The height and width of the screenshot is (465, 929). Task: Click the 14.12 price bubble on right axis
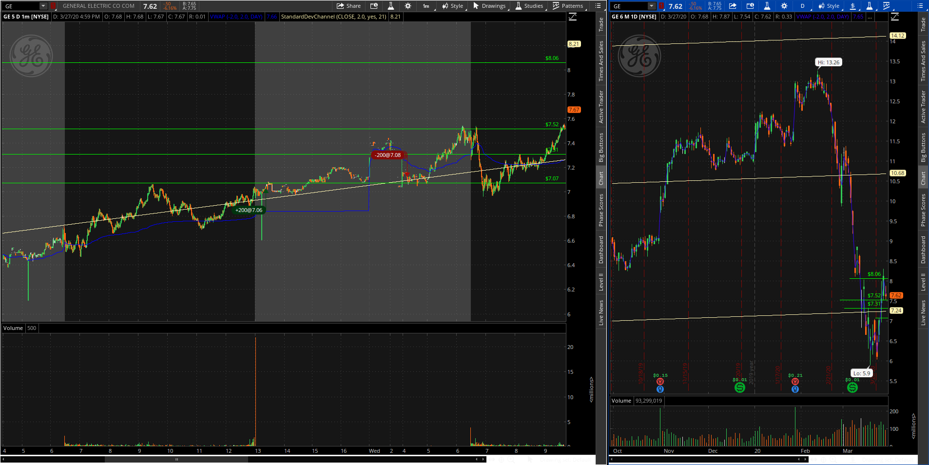[897, 36]
